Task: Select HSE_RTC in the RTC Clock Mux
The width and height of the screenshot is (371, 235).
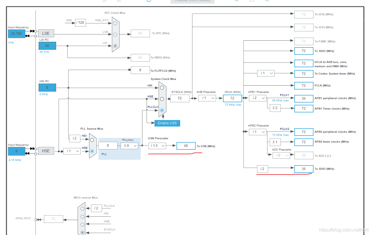Action: [x=115, y=23]
